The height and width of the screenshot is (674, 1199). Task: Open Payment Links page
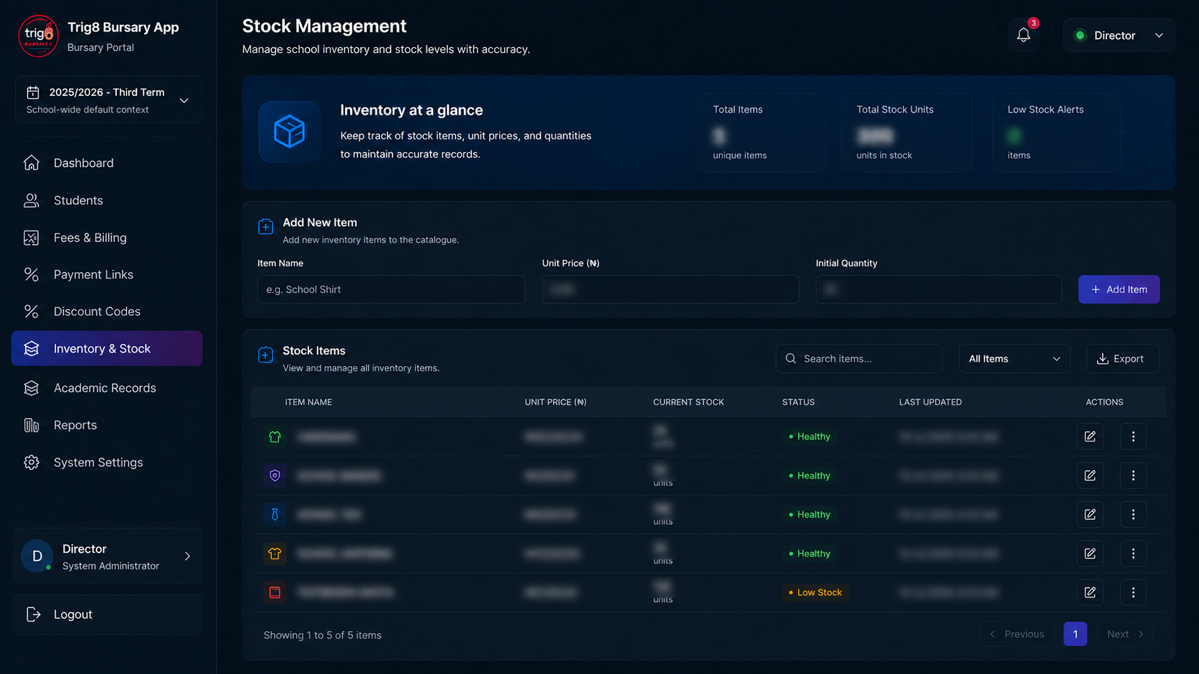pos(107,274)
